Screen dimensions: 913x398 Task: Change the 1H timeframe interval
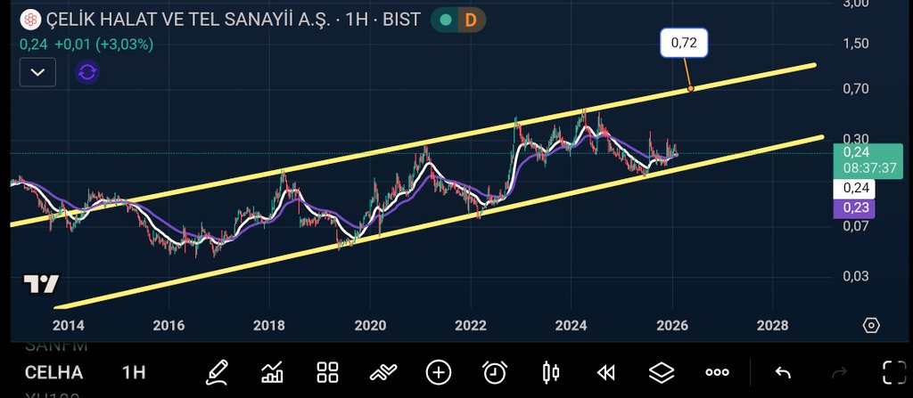(x=134, y=372)
